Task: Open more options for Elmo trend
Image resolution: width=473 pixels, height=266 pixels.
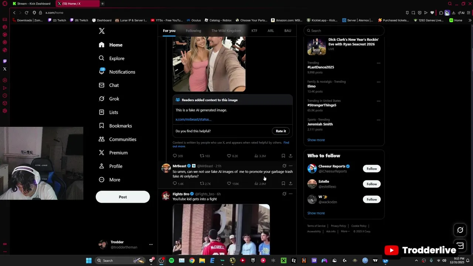Action: (x=378, y=82)
